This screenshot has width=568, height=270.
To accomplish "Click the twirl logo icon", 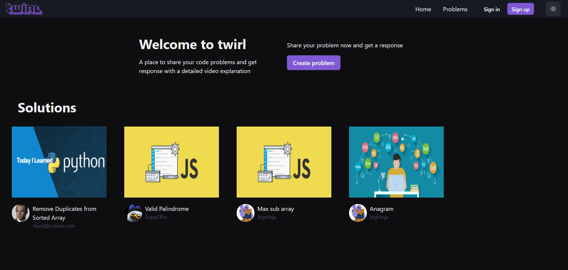I will (24, 9).
